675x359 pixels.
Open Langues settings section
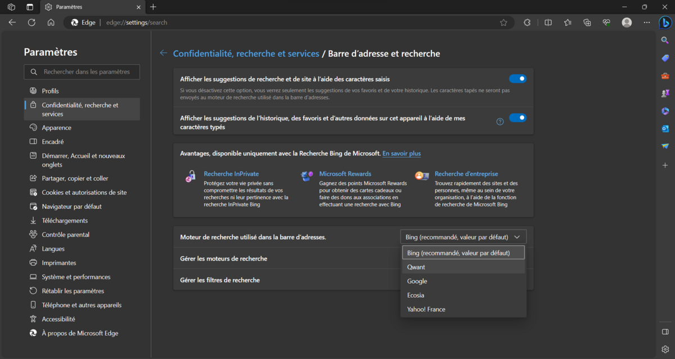click(82, 249)
